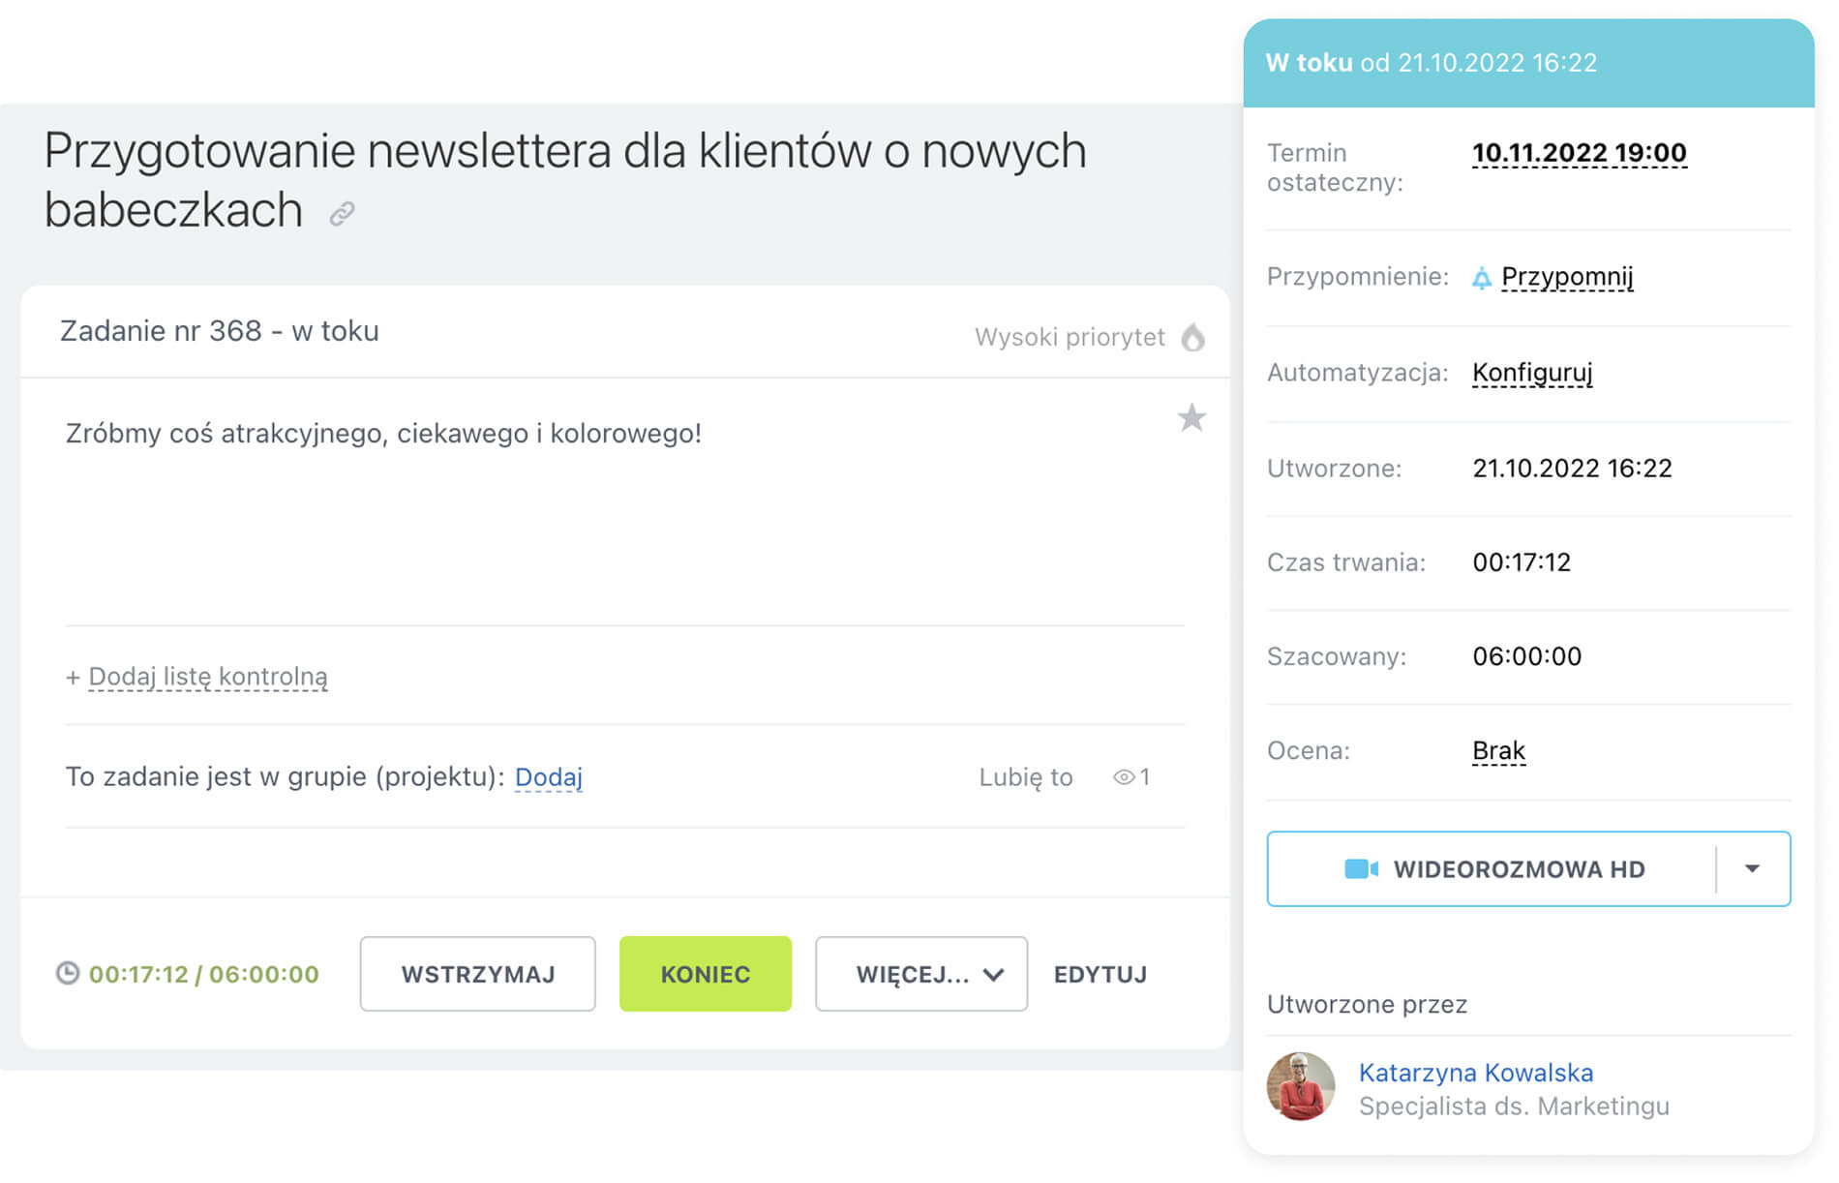Screen dimensions: 1839x1183
Task: Star this task as favorite
Action: coord(1191,418)
